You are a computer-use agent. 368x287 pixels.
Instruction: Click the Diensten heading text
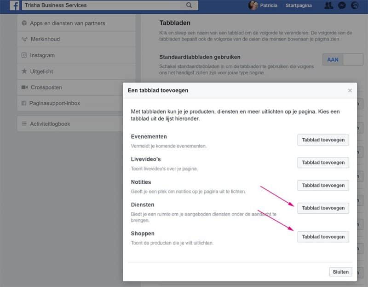143,205
